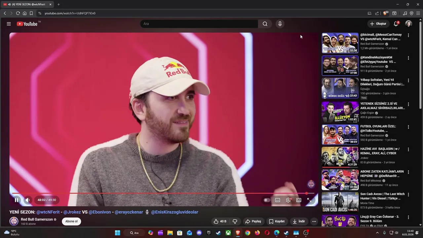Open options for @KendineMuzisyenKM video

click(408, 58)
